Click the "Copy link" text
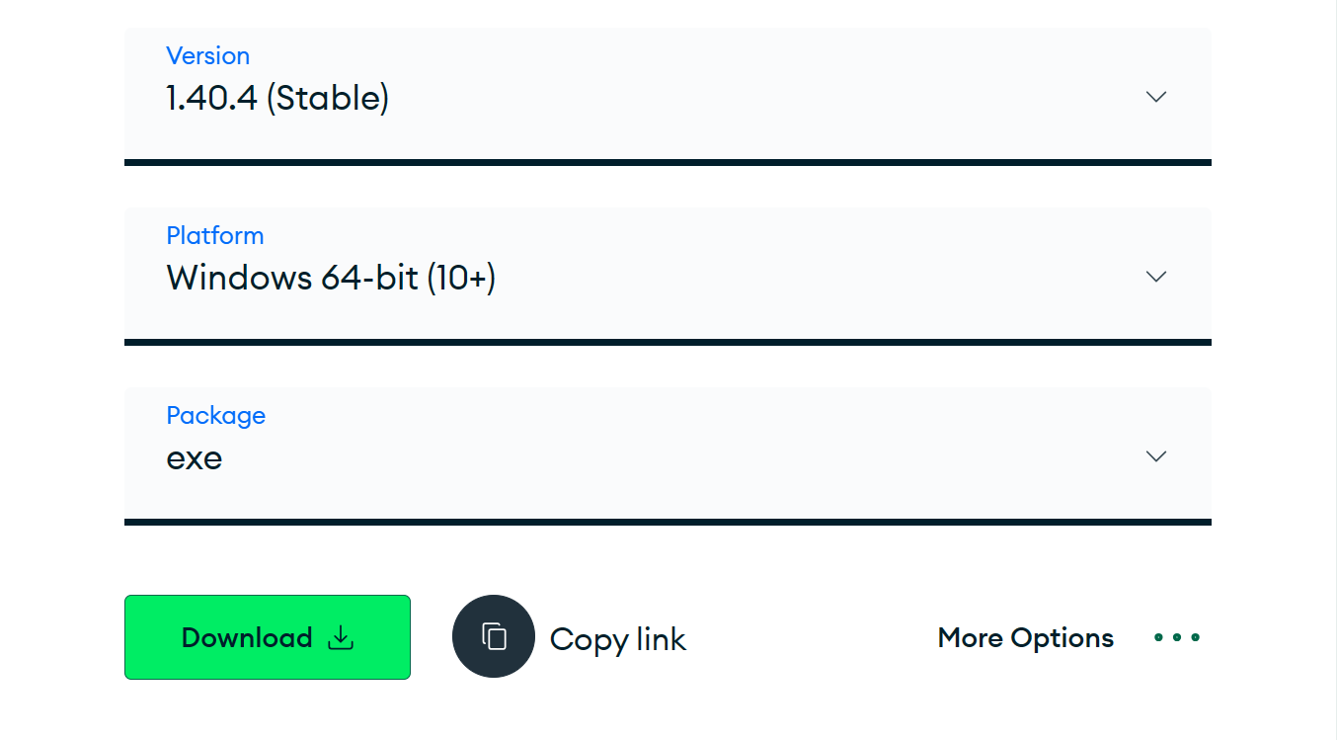The width and height of the screenshot is (1337, 740). point(617,639)
